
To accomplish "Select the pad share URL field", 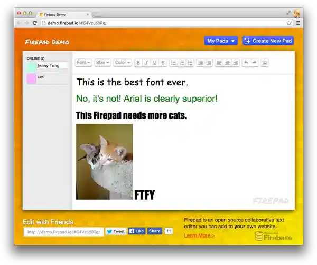I will click(x=63, y=232).
